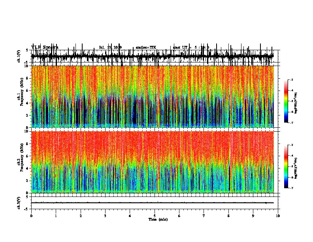Click the 2 kHz tick on ch.2 frequency axis
Screen dimensions: 313x242
click(x=28, y=181)
